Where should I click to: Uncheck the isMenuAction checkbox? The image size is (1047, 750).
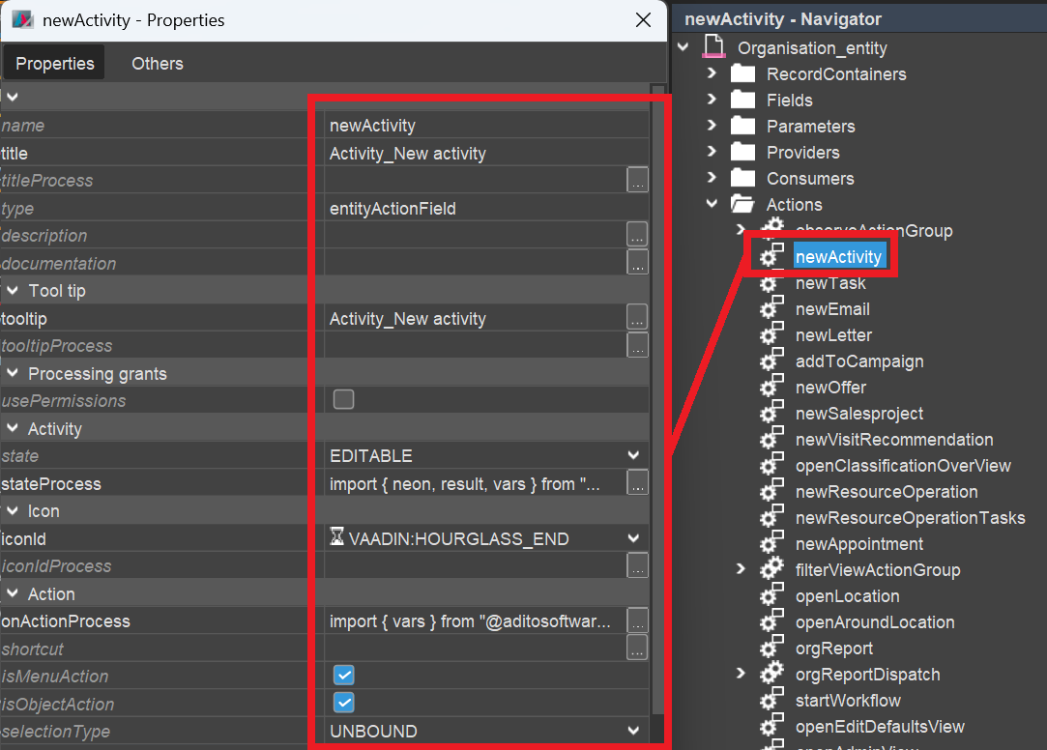pyautogui.click(x=343, y=676)
